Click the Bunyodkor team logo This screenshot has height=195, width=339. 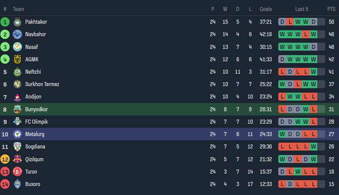[x=17, y=109]
